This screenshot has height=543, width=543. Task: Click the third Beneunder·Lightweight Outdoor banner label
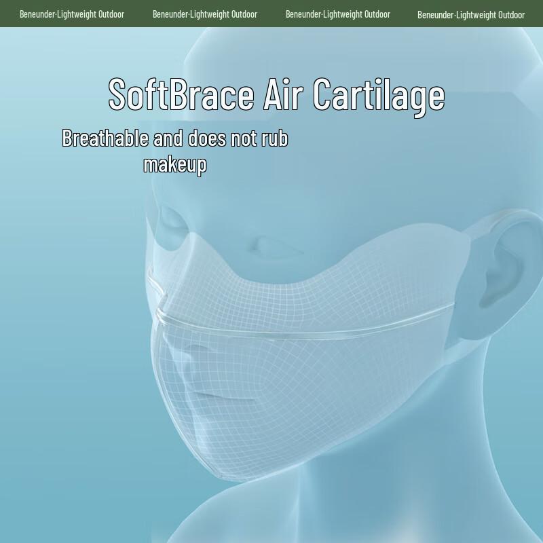(x=338, y=14)
